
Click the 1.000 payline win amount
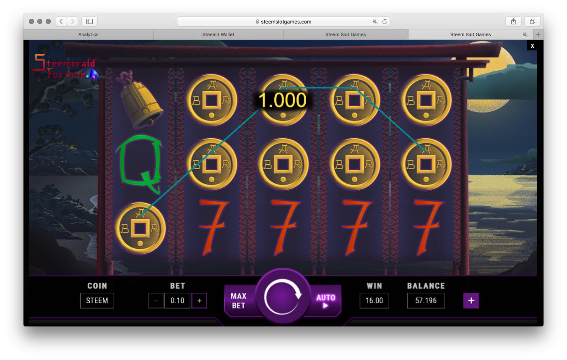tap(282, 101)
